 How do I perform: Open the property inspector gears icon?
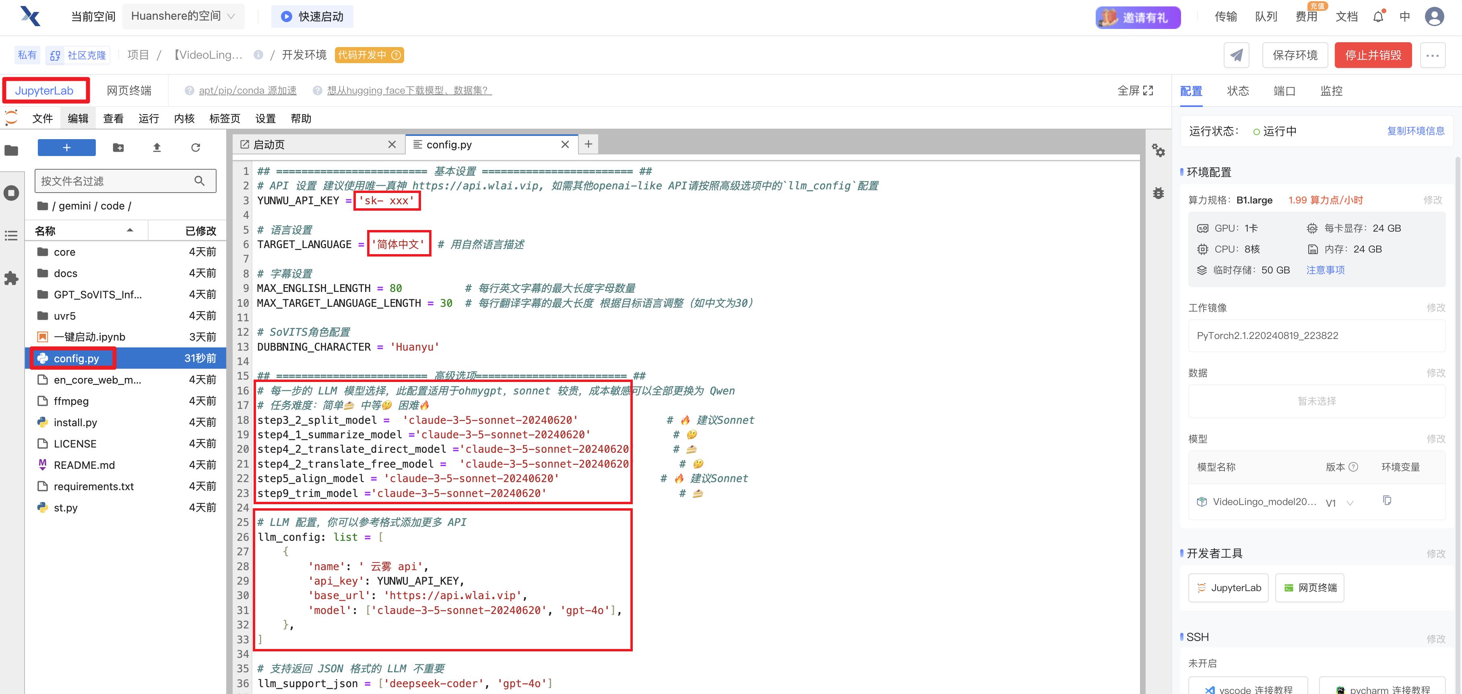[1158, 151]
